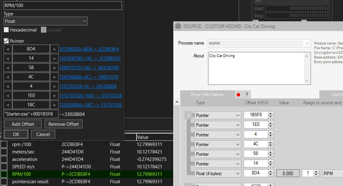Viewport: 343px width, 186px height.
Task: Remove first pointer hook with X icon
Action: [188, 115]
